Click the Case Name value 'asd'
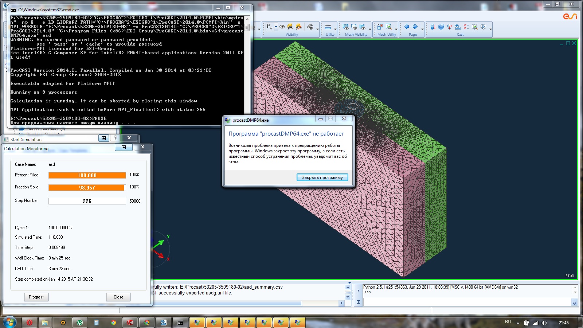583x328 pixels. coord(52,164)
